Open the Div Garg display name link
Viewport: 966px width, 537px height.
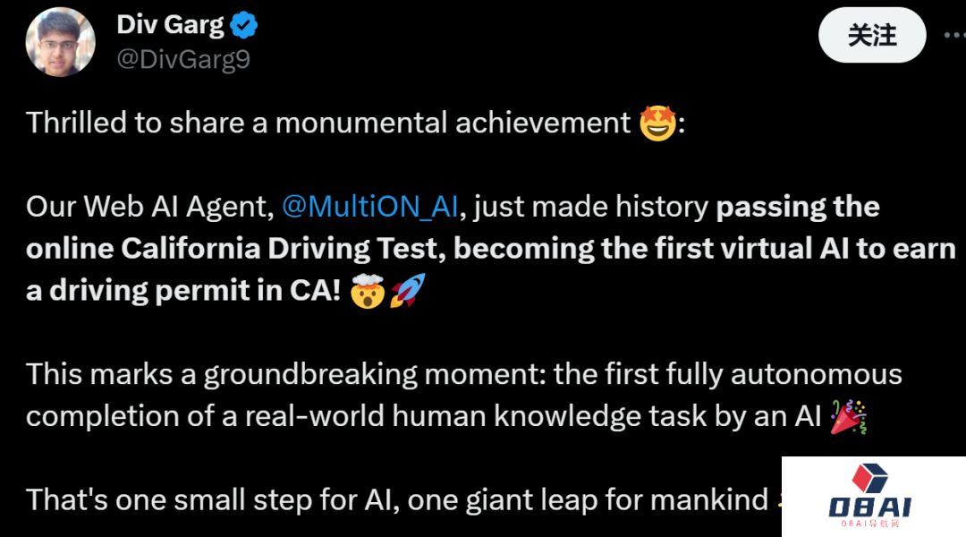pos(170,25)
